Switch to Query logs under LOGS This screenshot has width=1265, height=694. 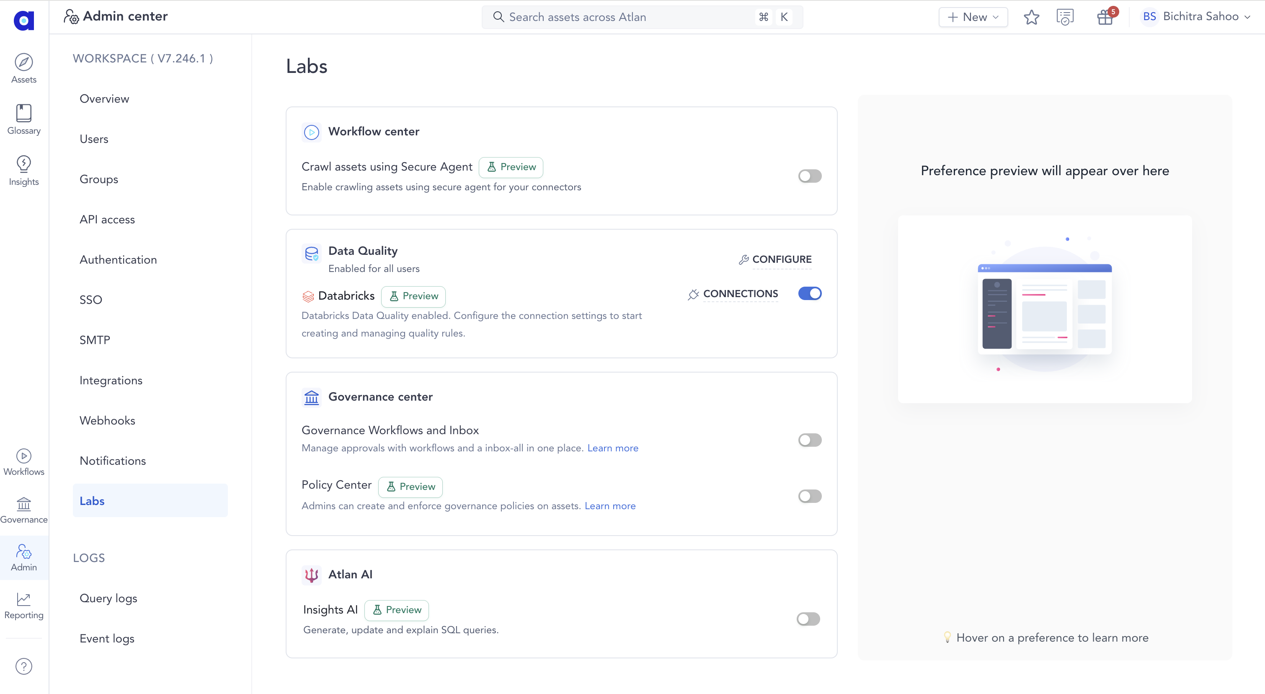[x=108, y=598]
